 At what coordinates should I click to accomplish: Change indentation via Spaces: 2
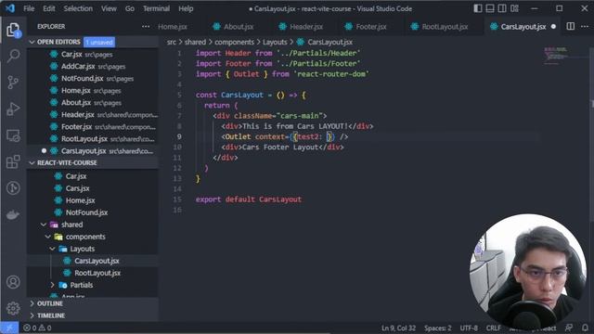click(437, 328)
